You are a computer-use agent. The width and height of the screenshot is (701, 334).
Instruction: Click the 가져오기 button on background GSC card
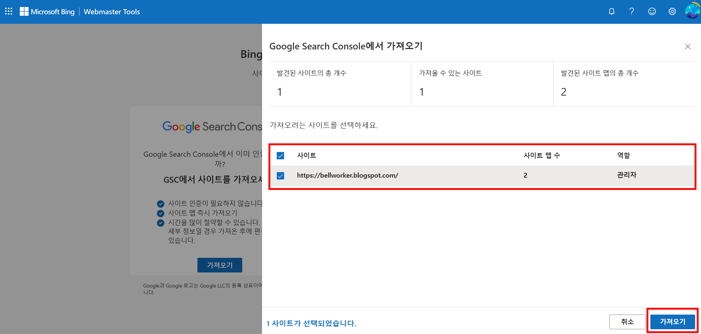[219, 265]
